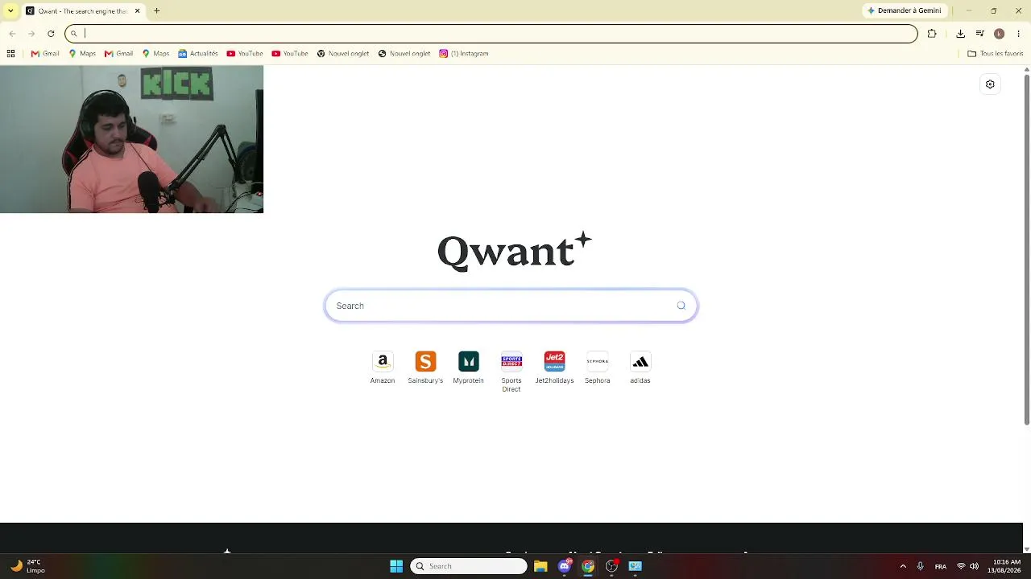
Task: Open the first YouTube bookmark
Action: click(245, 54)
